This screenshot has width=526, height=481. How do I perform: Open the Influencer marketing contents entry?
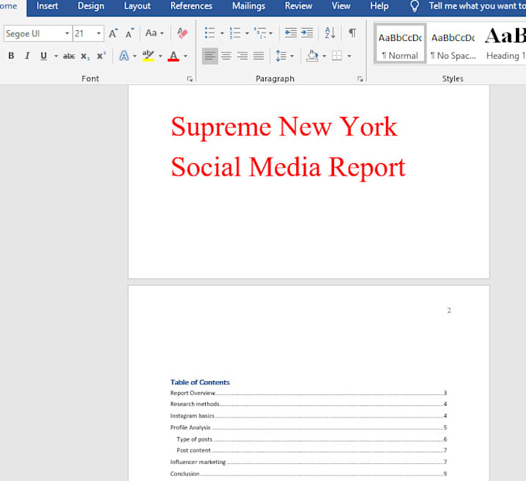click(309, 462)
